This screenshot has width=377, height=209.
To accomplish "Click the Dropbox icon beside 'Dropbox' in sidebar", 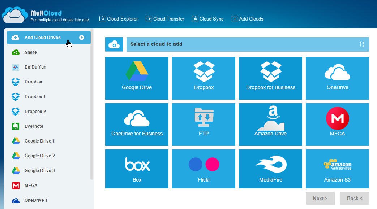I will (16, 82).
